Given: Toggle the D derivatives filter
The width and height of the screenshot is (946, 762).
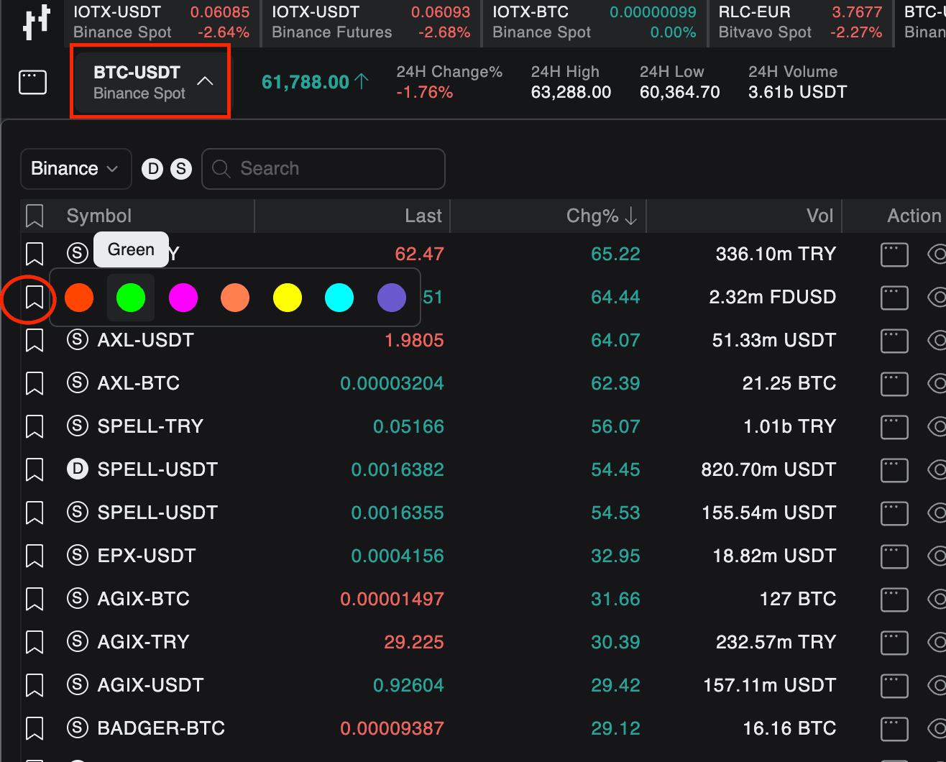Looking at the screenshot, I should pyautogui.click(x=152, y=169).
